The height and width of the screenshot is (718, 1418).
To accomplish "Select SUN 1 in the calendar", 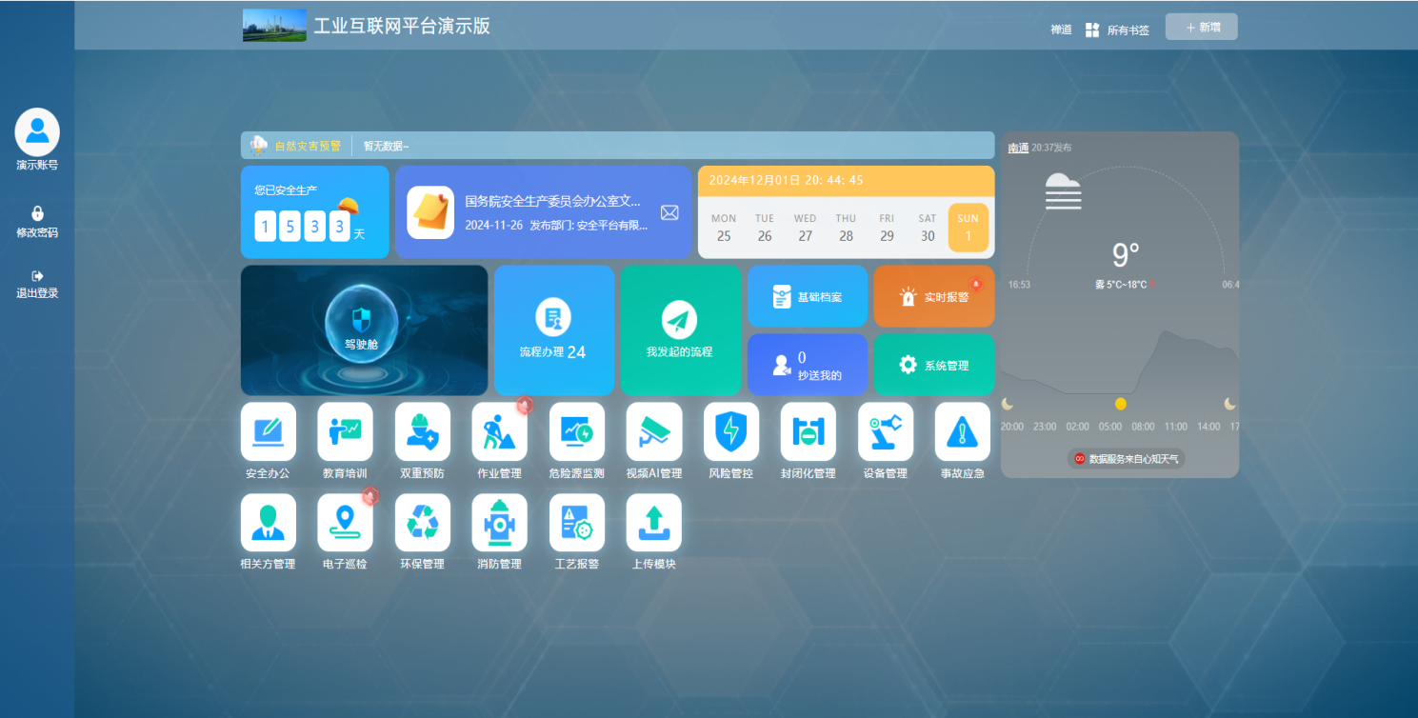I will [968, 228].
